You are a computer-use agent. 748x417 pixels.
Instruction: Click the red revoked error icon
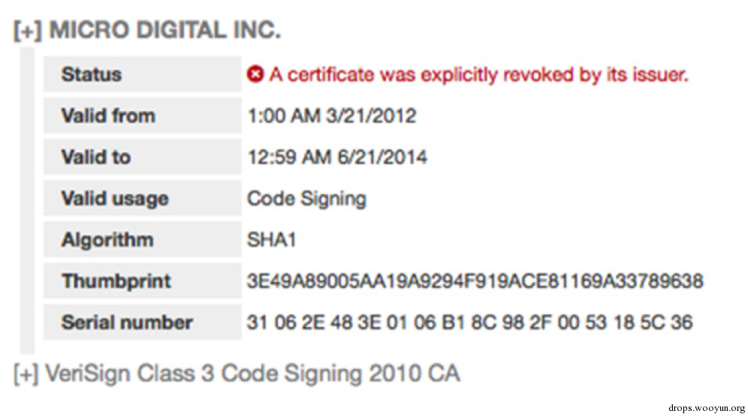[255, 74]
